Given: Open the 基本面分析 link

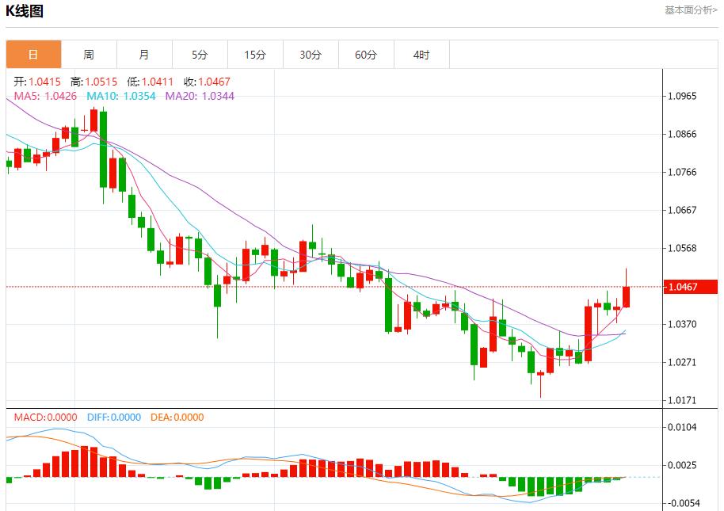Looking at the screenshot, I should (x=691, y=10).
